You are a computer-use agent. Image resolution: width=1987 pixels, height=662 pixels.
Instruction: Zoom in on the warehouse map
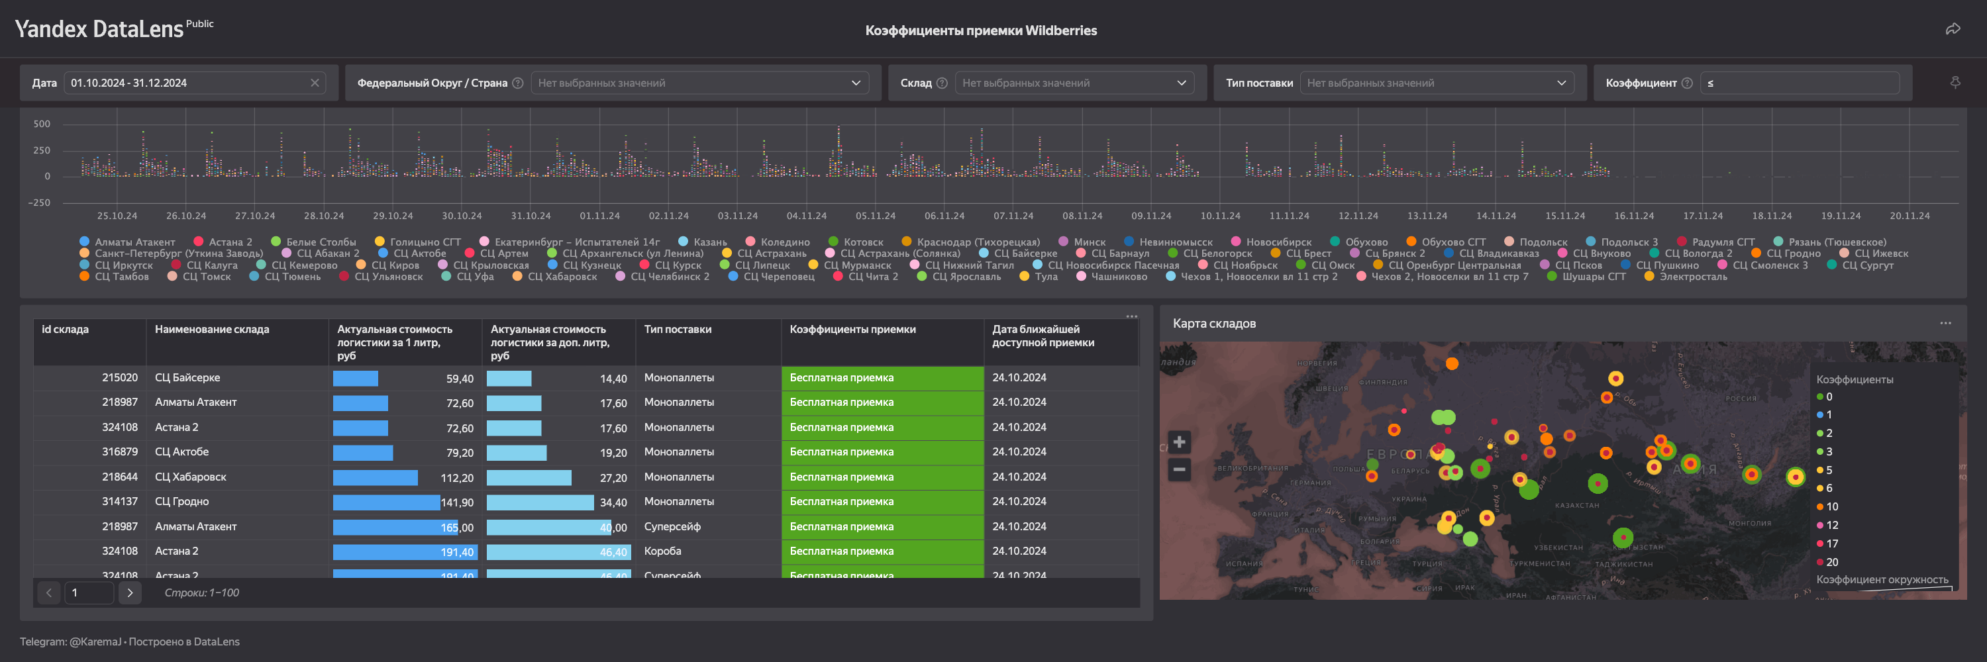1179,442
